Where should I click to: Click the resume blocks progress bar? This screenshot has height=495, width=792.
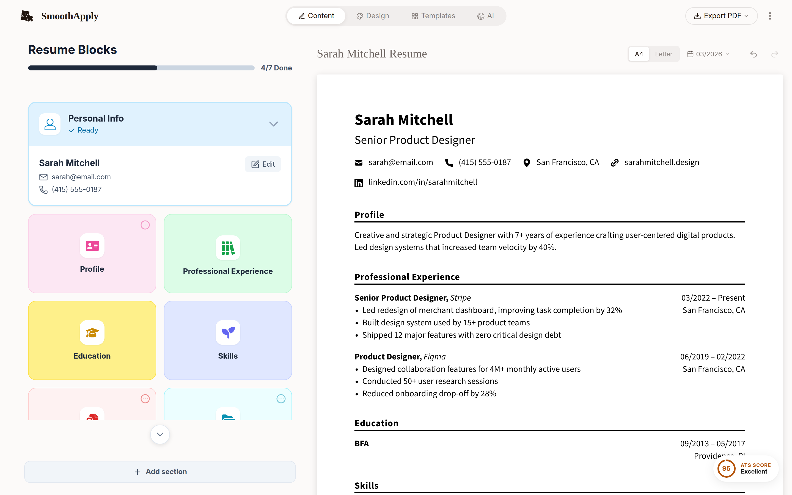(x=141, y=68)
